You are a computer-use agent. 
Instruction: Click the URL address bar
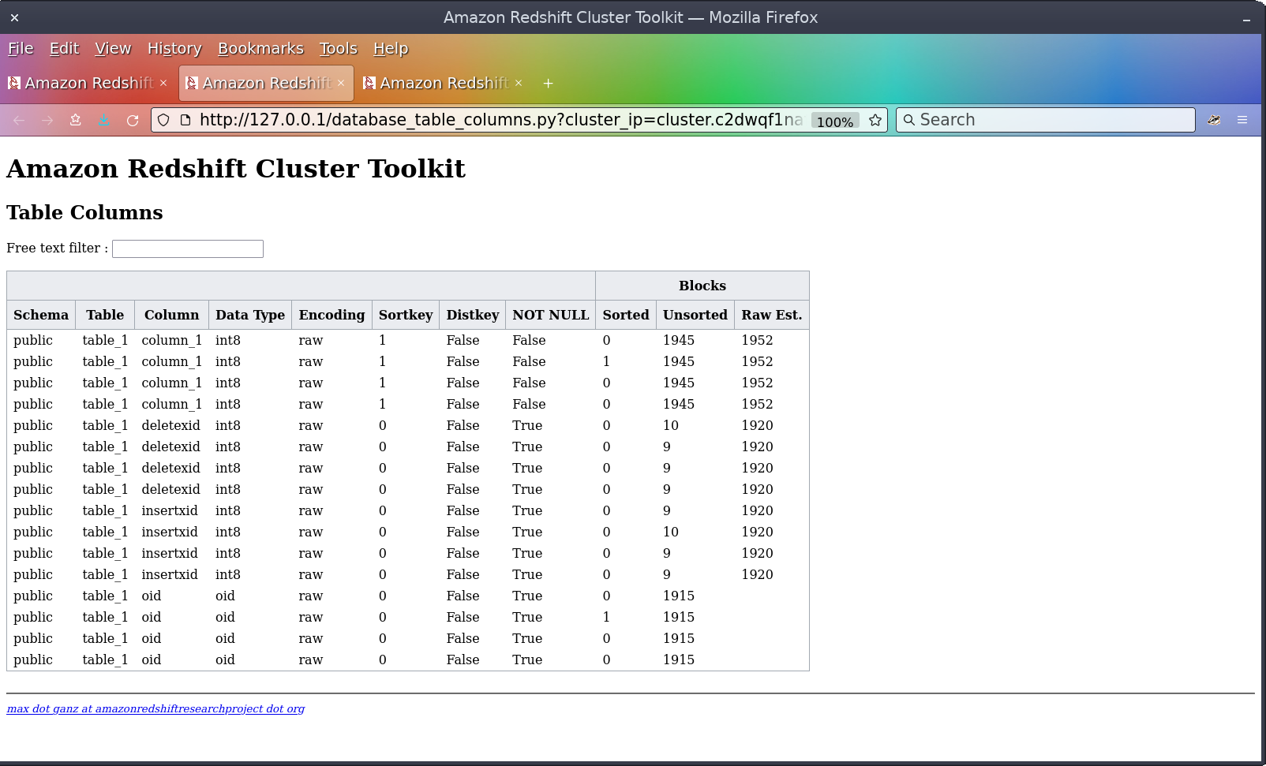tap(500, 120)
